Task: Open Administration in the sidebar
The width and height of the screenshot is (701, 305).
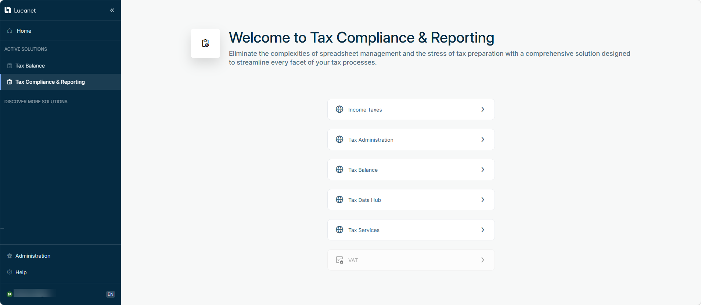Action: [60, 256]
